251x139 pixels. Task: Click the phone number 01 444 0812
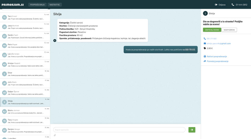tap(241, 5)
